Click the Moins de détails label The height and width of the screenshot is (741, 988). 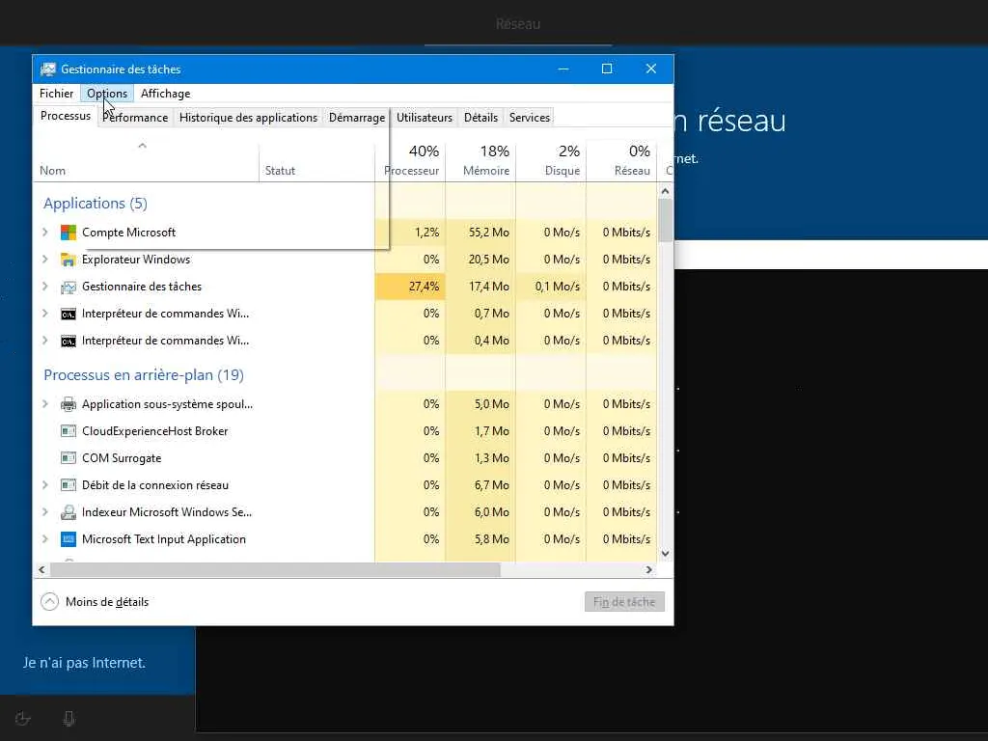107,602
